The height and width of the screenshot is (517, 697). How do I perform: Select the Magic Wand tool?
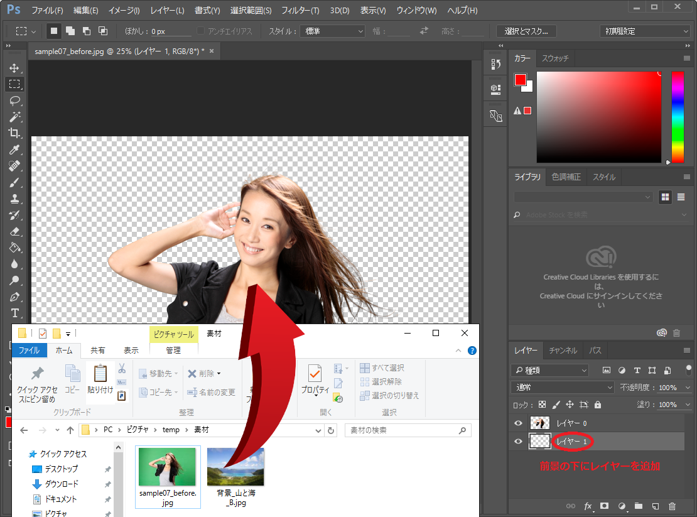pos(14,117)
